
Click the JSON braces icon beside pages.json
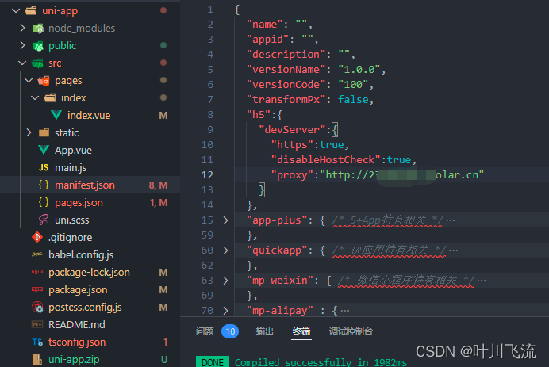point(44,202)
